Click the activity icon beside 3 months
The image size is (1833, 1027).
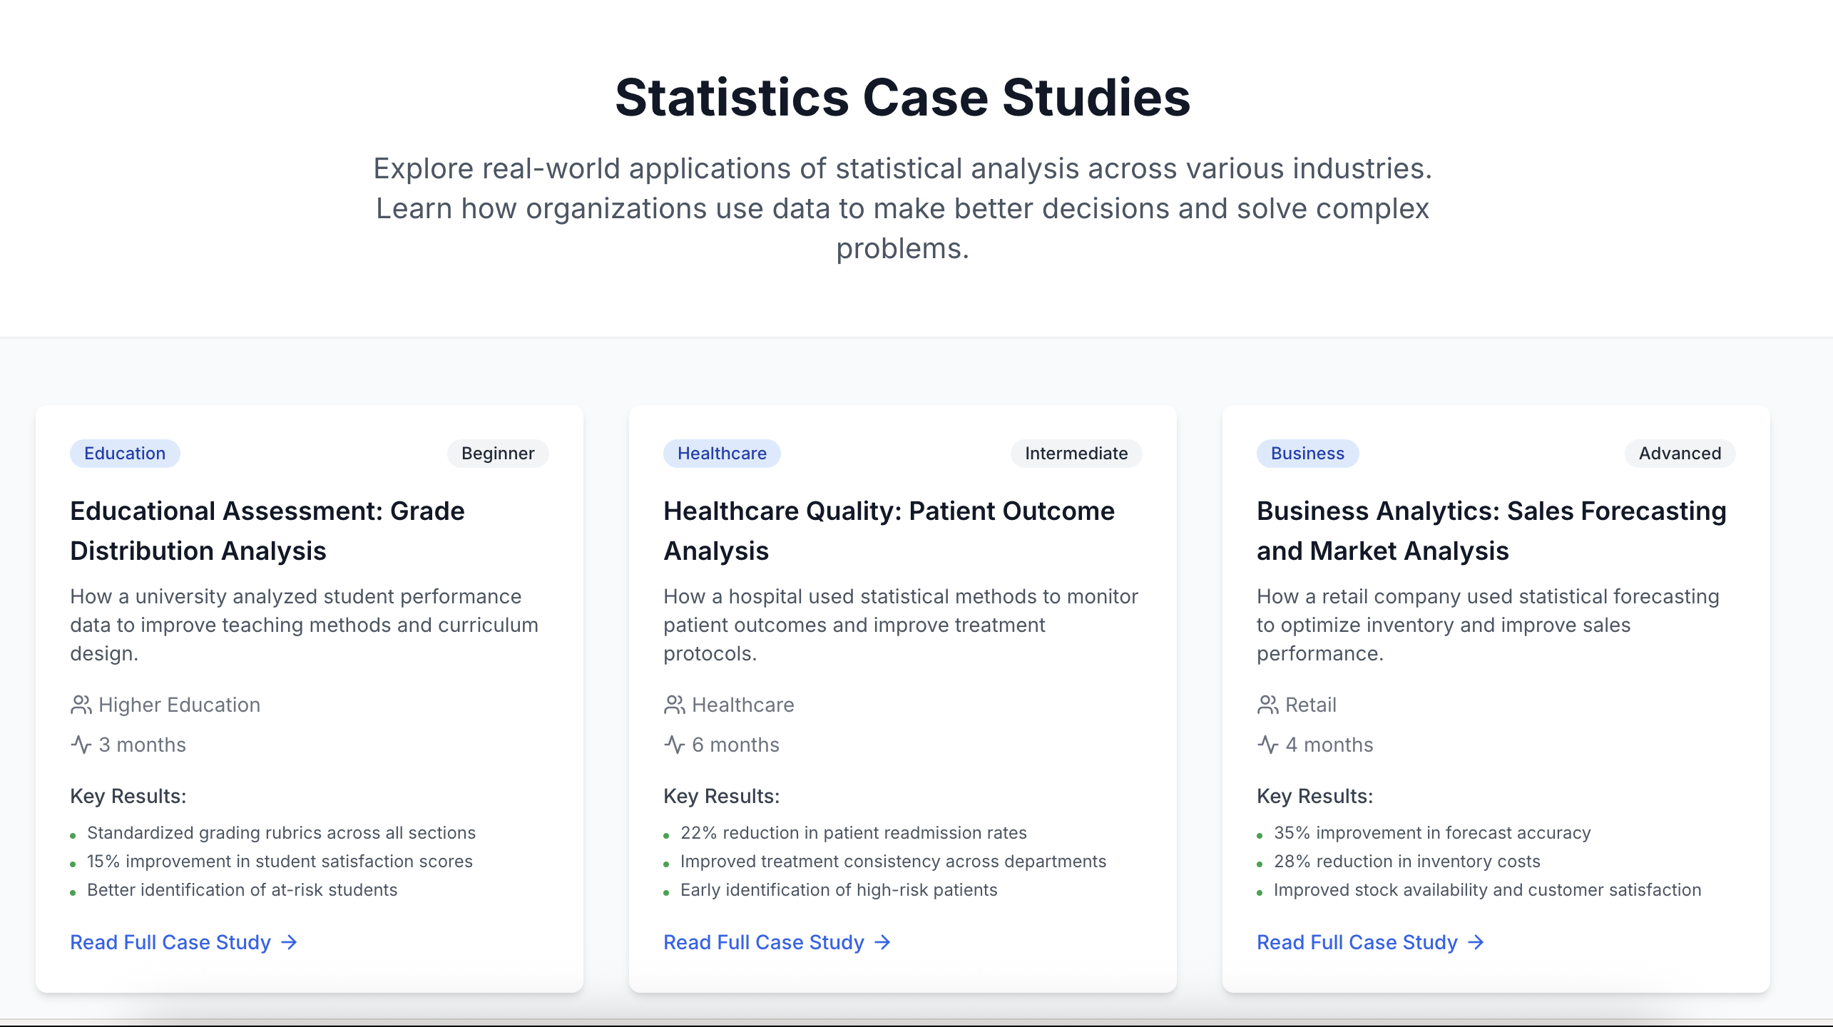tap(81, 745)
